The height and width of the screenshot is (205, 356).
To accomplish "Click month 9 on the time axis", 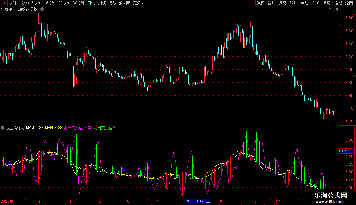I will tap(221, 201).
